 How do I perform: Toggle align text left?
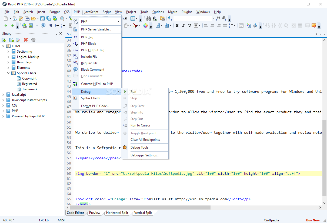point(206,26)
